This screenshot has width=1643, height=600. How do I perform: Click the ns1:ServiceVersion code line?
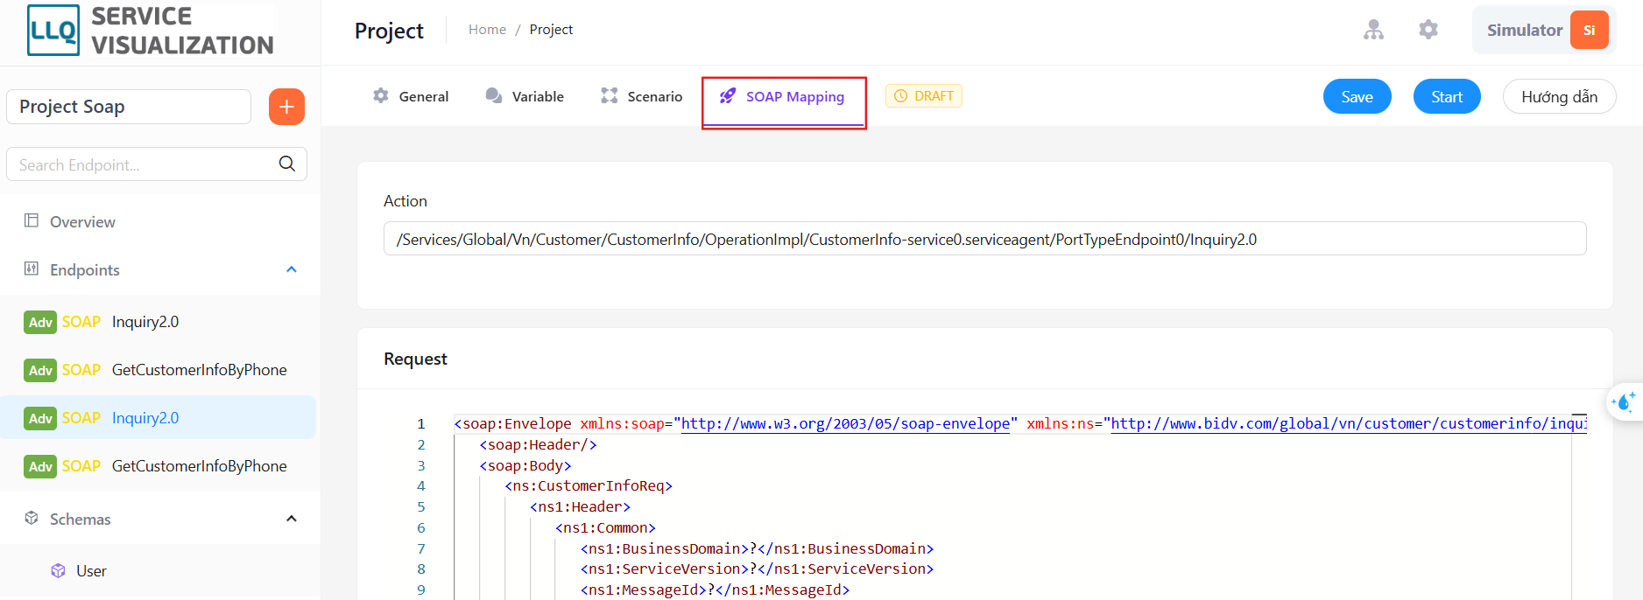757,569
